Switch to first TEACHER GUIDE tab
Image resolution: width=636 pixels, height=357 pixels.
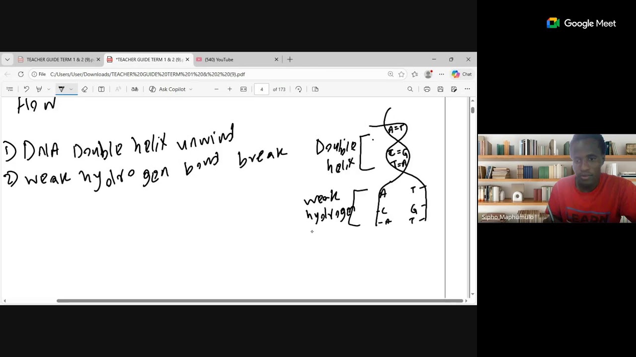(59, 59)
